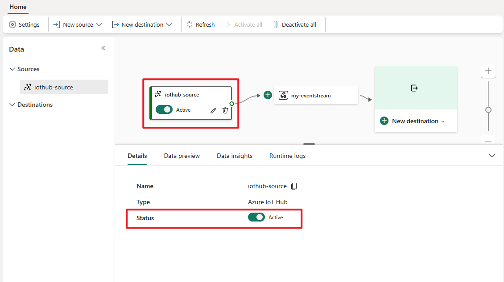Copy the iothub-source name with the copy icon
Viewport: 504px width, 282px height.
(x=294, y=186)
